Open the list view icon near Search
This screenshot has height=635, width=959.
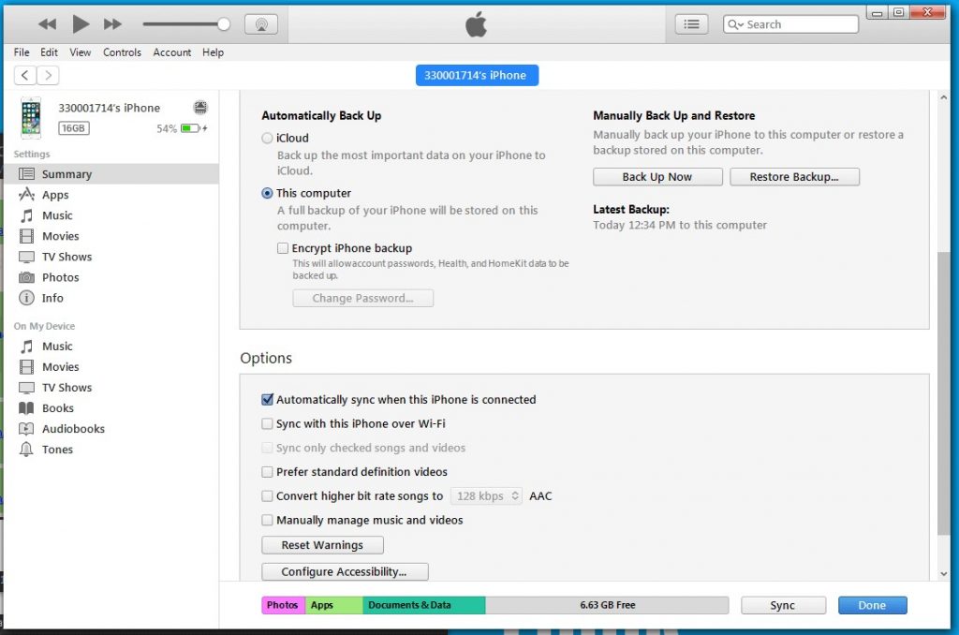(x=692, y=24)
